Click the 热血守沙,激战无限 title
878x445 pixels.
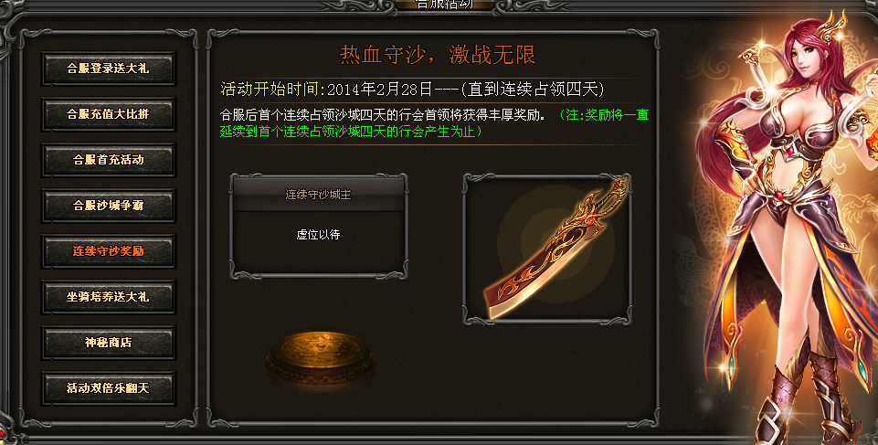[x=438, y=54]
